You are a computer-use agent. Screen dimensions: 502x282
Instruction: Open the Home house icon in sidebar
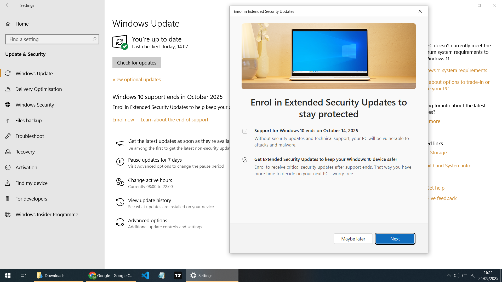[8, 24]
